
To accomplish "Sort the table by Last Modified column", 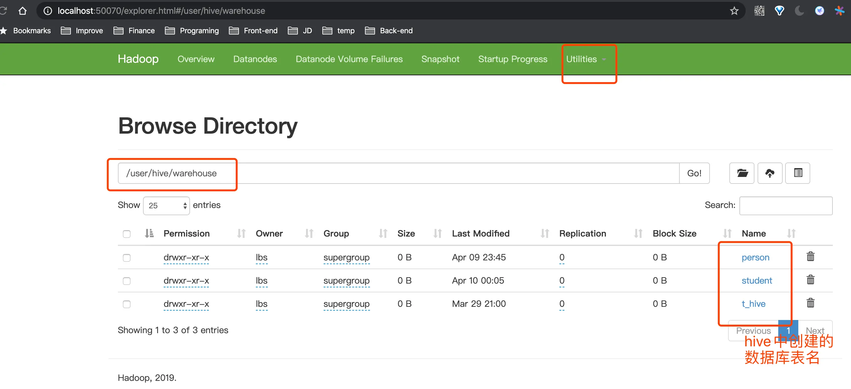I will point(480,233).
